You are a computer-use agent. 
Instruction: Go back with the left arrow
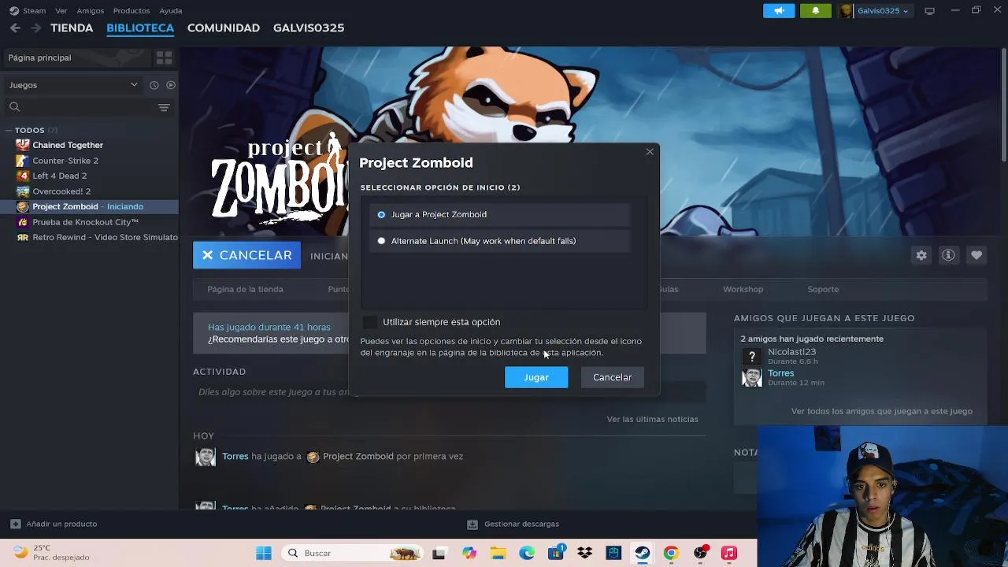(x=15, y=28)
